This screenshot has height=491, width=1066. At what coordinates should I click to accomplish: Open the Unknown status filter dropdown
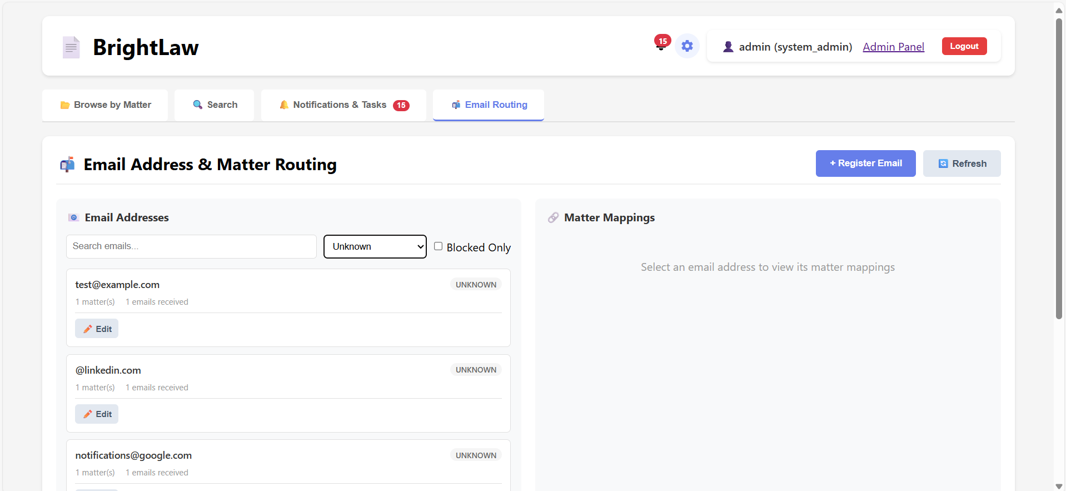click(x=375, y=247)
